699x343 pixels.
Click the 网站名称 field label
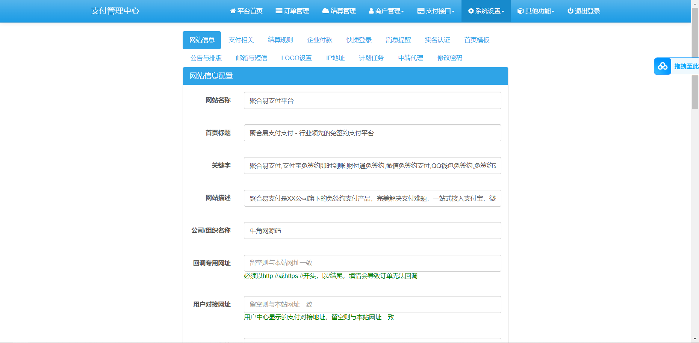click(218, 100)
